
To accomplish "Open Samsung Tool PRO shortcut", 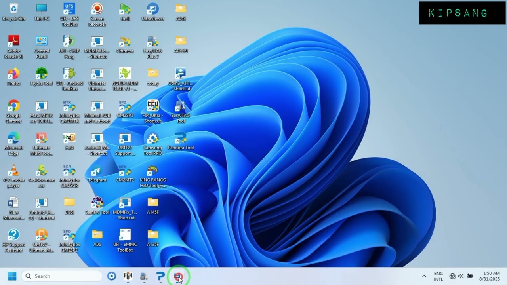I will tap(153, 144).
